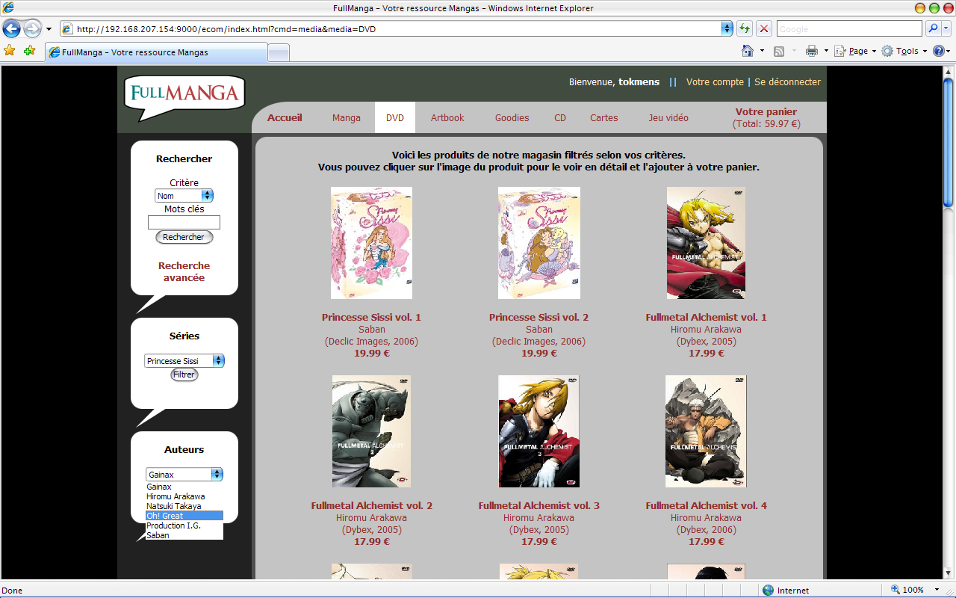Select the FullManga browser tab
The image size is (956, 598).
[x=156, y=52]
